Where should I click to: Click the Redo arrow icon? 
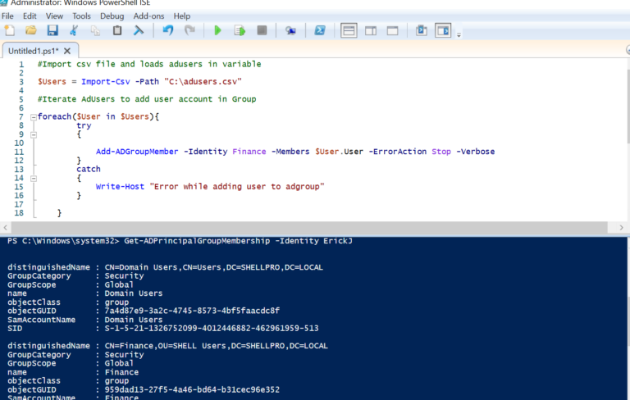tap(189, 30)
